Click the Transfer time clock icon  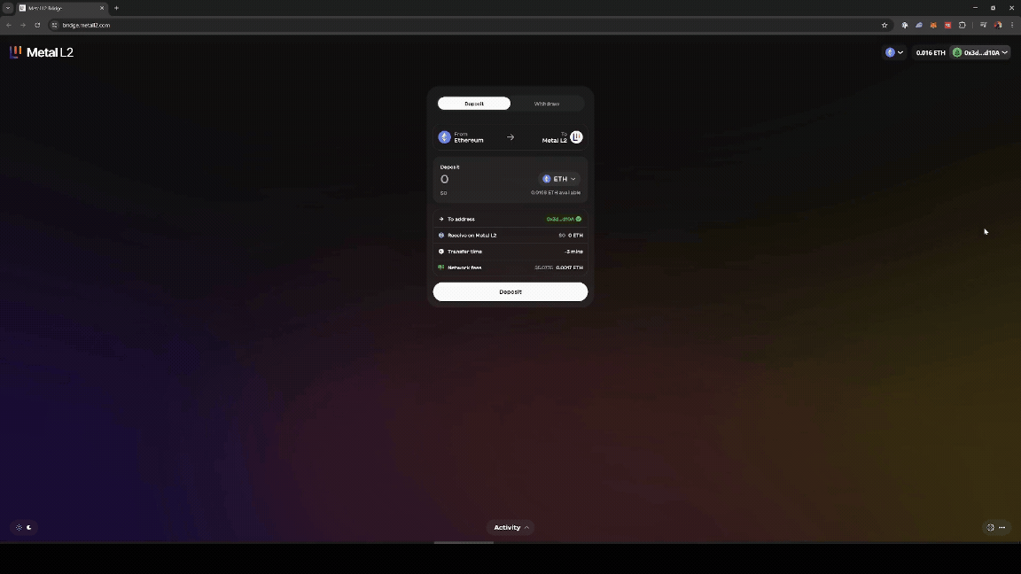(x=441, y=252)
